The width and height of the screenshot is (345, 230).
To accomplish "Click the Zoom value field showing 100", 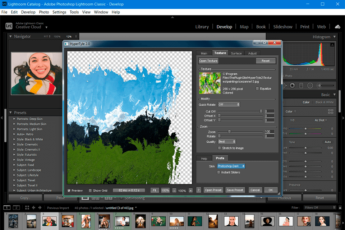I will (x=270, y=132).
